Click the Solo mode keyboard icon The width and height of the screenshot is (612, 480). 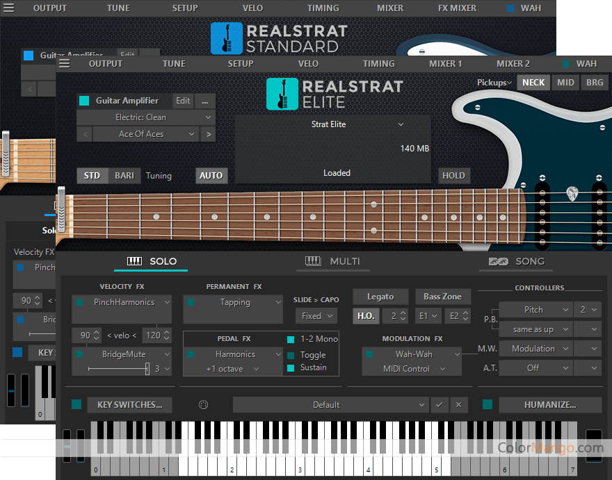(x=134, y=261)
